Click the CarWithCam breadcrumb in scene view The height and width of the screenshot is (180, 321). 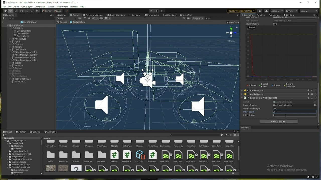(x=77, y=22)
